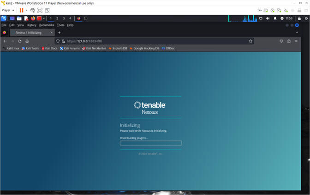Viewport: 310px width, 195px height.
Task: Open Kali Linux bookmark
Action: (x=11, y=49)
